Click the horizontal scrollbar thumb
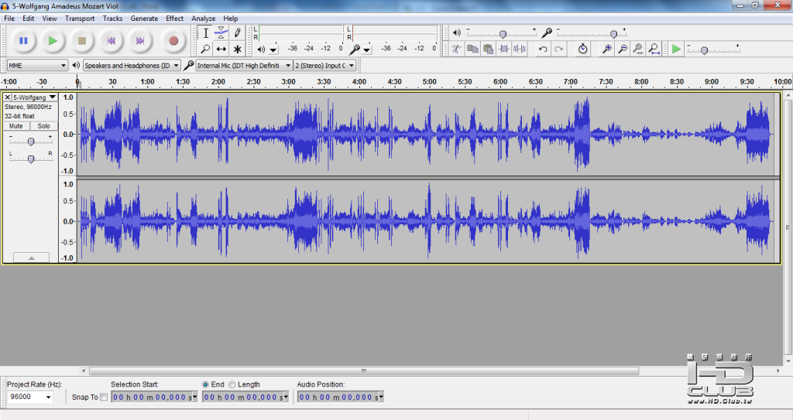This screenshot has height=420, width=793. (x=364, y=371)
